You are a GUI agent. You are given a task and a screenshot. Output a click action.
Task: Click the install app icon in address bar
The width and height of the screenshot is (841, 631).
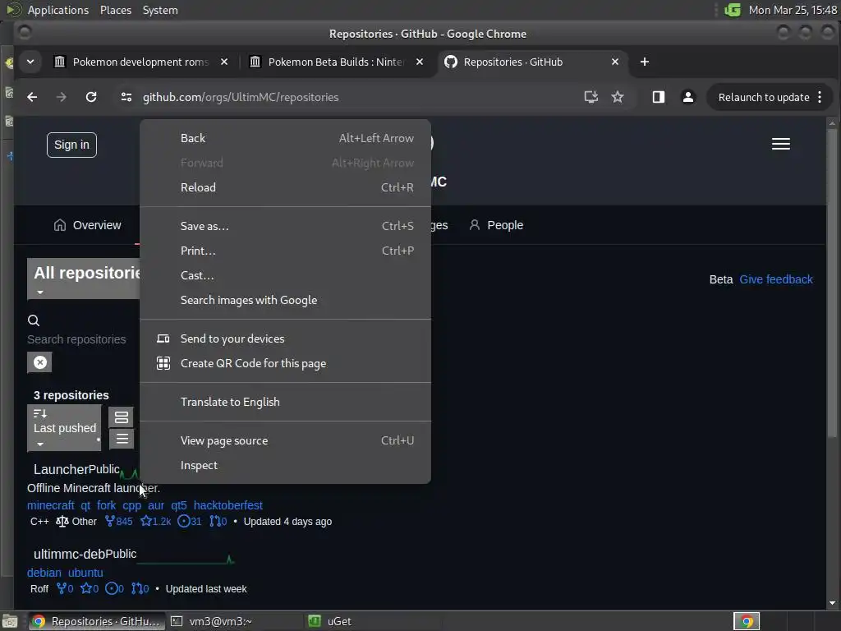(591, 97)
